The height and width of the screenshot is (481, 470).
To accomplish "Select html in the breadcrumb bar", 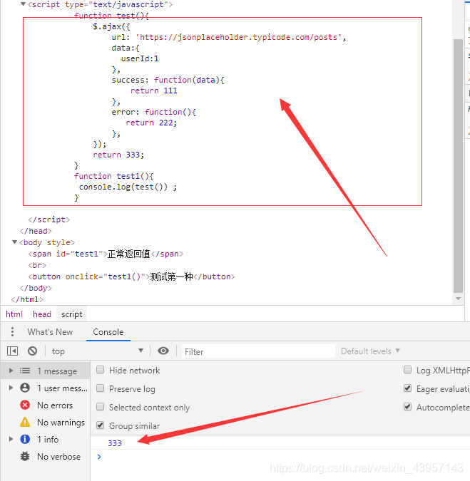I will (14, 314).
